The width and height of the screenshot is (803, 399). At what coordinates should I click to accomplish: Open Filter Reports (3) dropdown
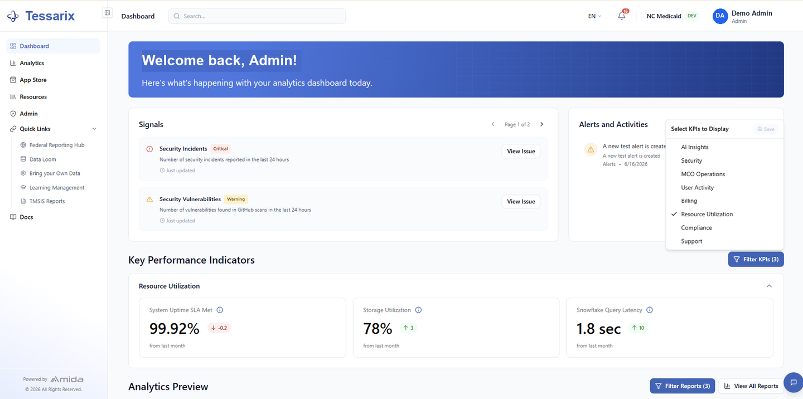click(682, 386)
